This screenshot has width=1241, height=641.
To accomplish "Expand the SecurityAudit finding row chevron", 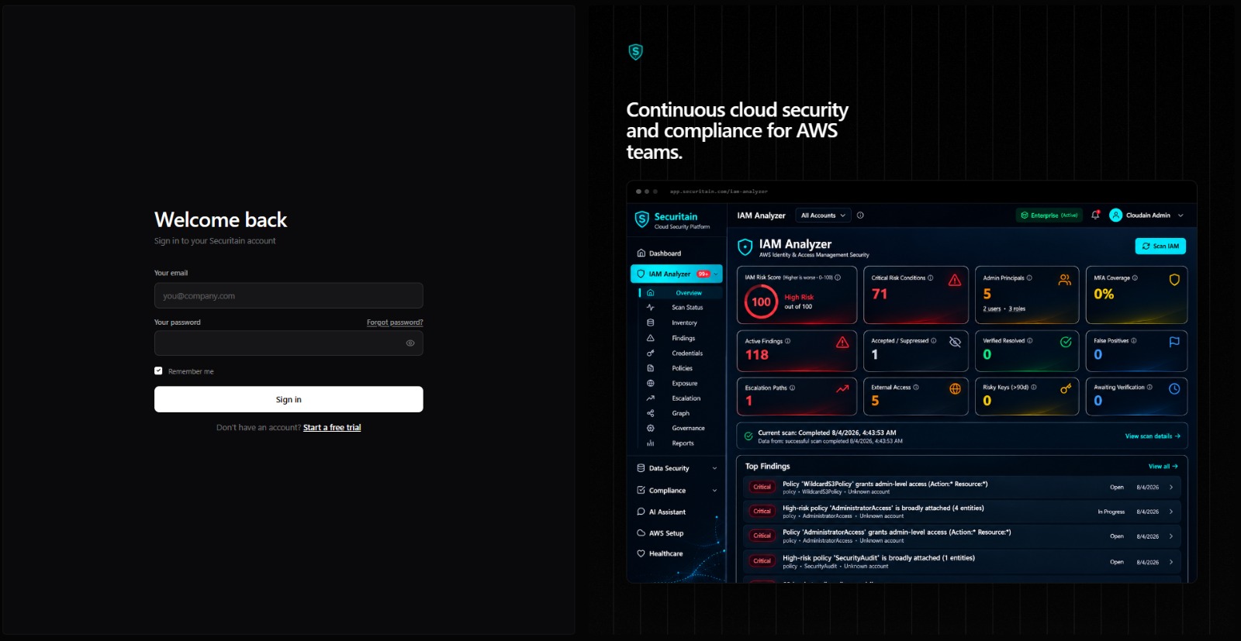I will pos(1171,562).
